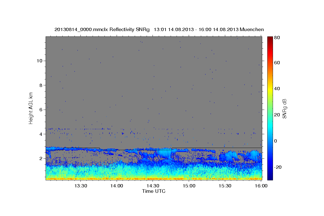This screenshot has width=324, height=216.
Task: Click the colorbar value 80
Action: (x=277, y=38)
